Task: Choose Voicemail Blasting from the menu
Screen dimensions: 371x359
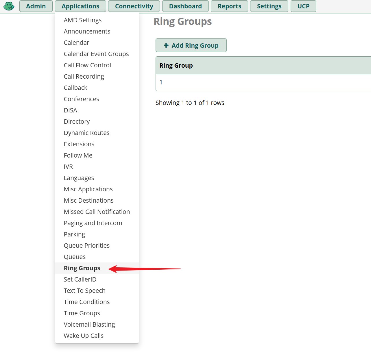Action: (89, 324)
